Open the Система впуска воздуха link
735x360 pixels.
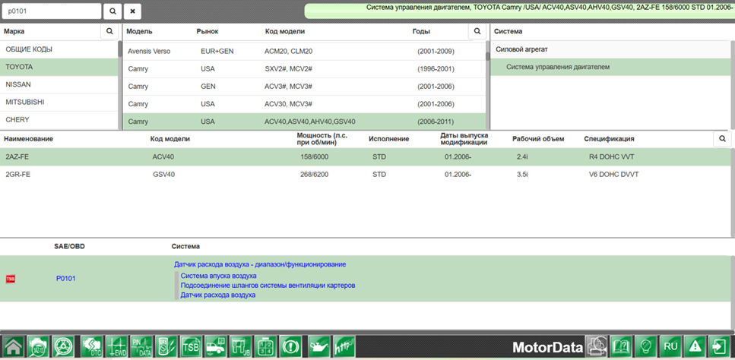[x=218, y=276]
